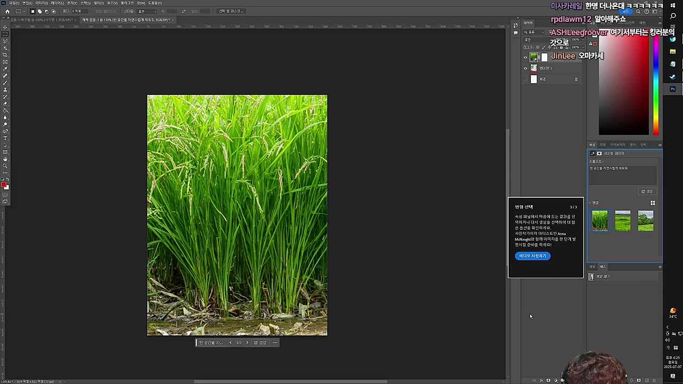Choose Add to Selection mode icon
Image resolution: width=683 pixels, height=384 pixels.
(39, 11)
